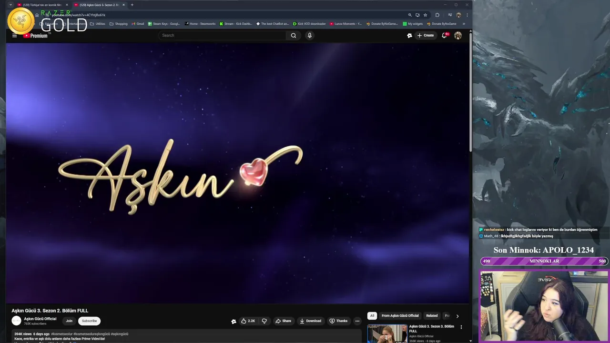Viewport: 610px width, 343px height.
Task: Click the Subscribe button
Action: (x=89, y=321)
